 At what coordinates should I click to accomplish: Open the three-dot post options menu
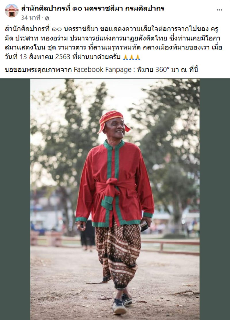(219, 9)
